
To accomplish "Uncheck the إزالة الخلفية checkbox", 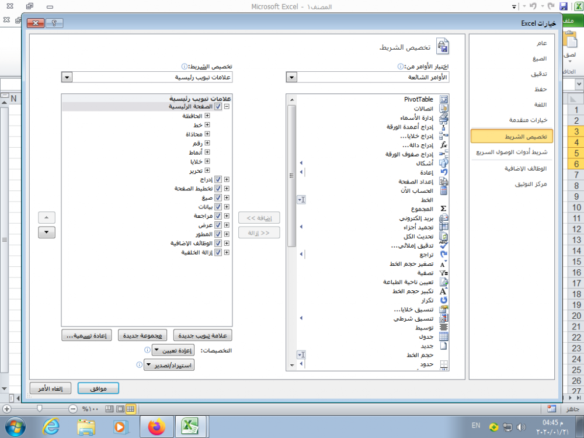I will coord(218,252).
